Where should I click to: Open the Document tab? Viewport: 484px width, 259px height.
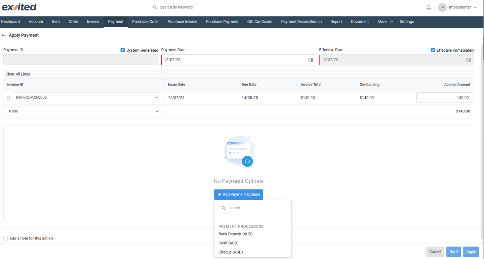(360, 22)
